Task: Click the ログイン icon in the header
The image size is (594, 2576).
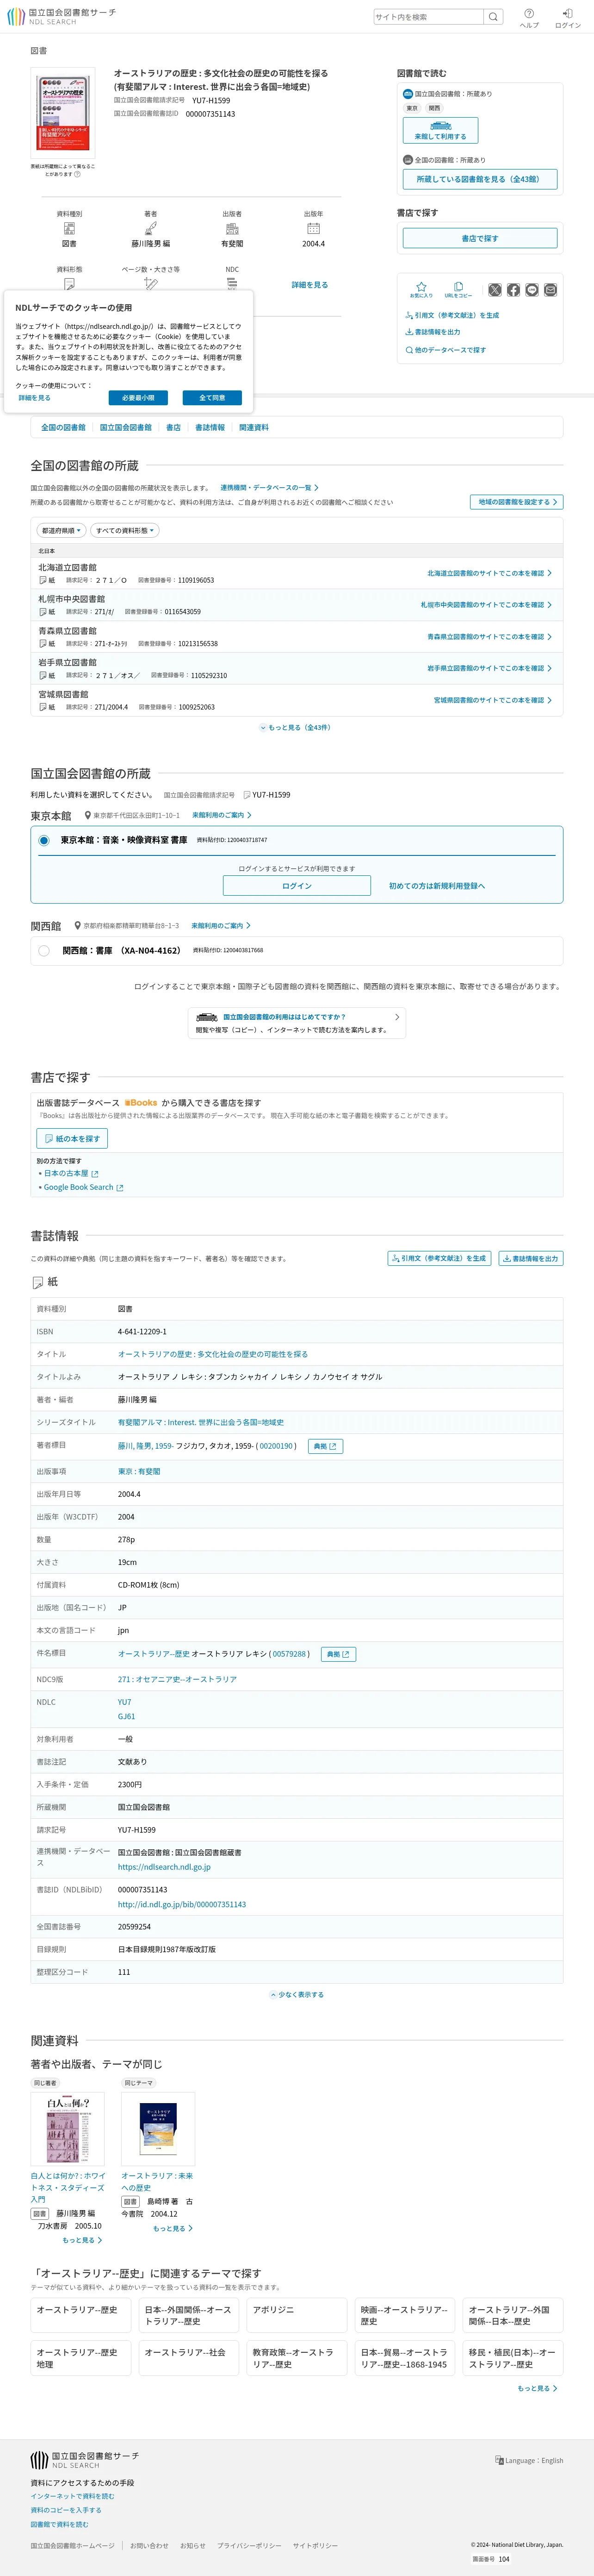Action: pyautogui.click(x=567, y=18)
